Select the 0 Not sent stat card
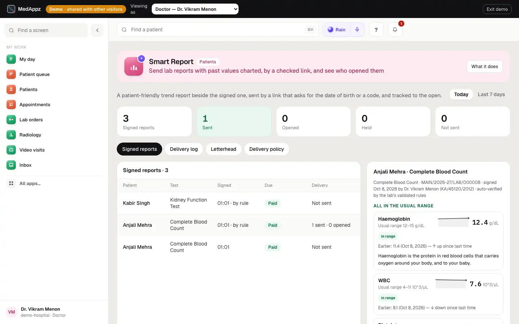The height and width of the screenshot is (324, 519). 473,121
